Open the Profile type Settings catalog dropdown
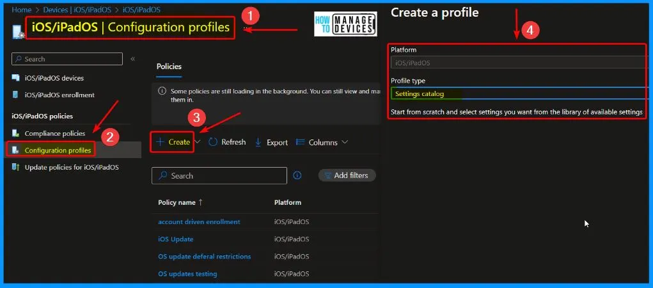This screenshot has width=653, height=288. (x=520, y=94)
